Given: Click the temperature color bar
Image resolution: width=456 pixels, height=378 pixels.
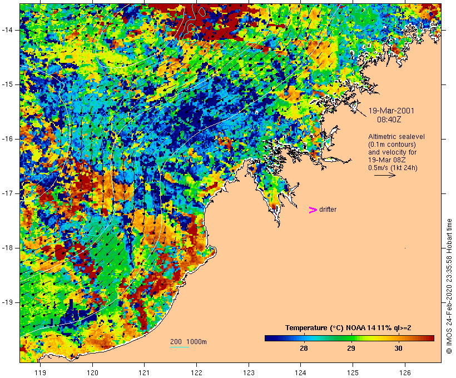Looking at the screenshot, I should pos(349,338).
